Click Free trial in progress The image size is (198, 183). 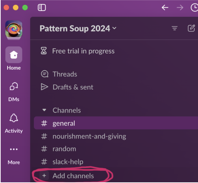pos(77,51)
